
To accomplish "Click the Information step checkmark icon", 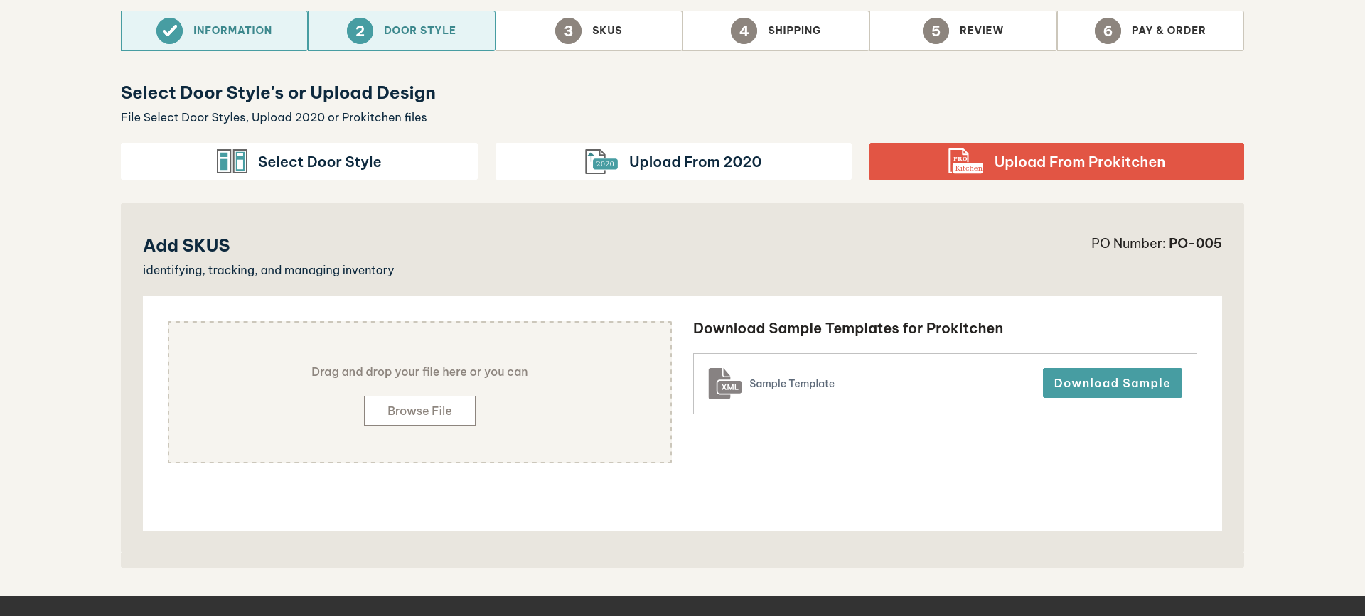I will tap(169, 31).
